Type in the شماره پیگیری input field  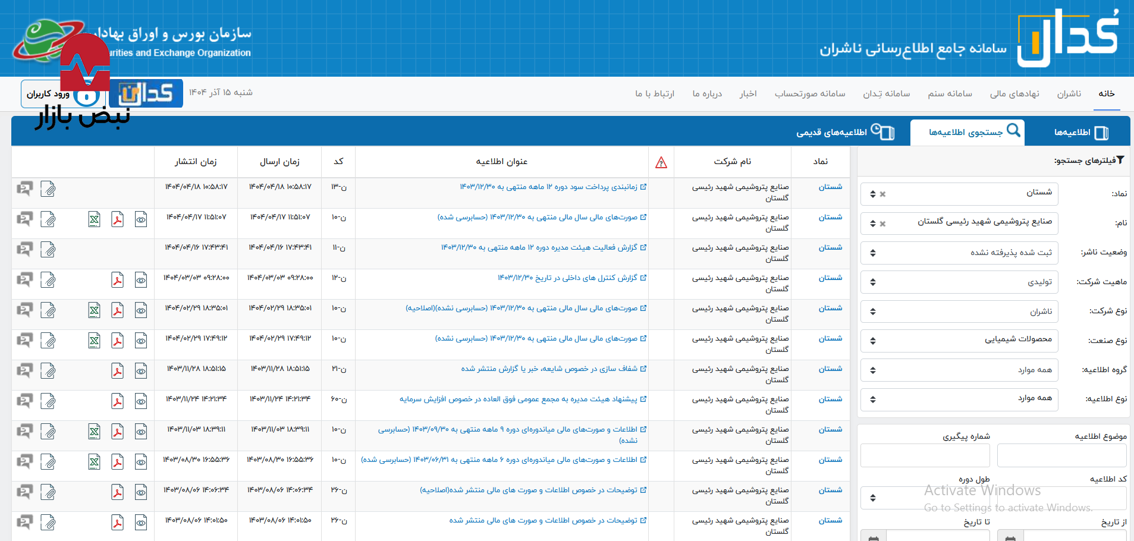(925, 455)
